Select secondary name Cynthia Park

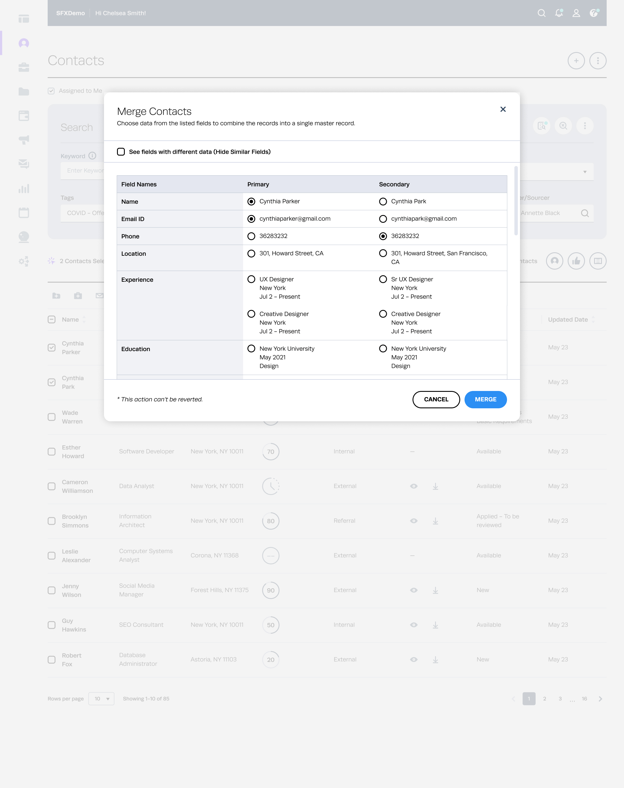(x=383, y=201)
